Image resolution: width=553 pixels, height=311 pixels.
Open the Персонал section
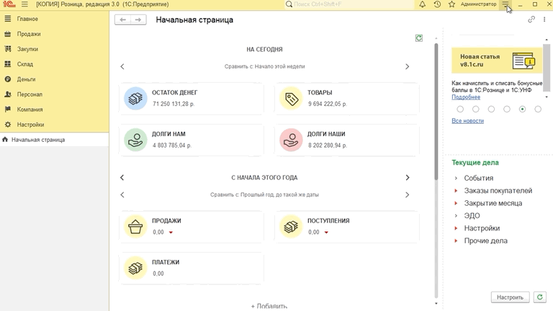[54, 94]
